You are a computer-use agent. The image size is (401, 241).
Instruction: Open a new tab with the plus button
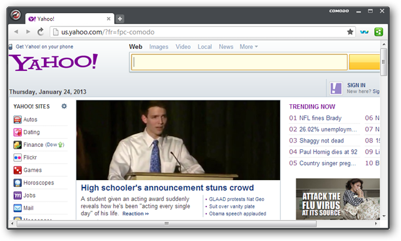click(x=120, y=19)
